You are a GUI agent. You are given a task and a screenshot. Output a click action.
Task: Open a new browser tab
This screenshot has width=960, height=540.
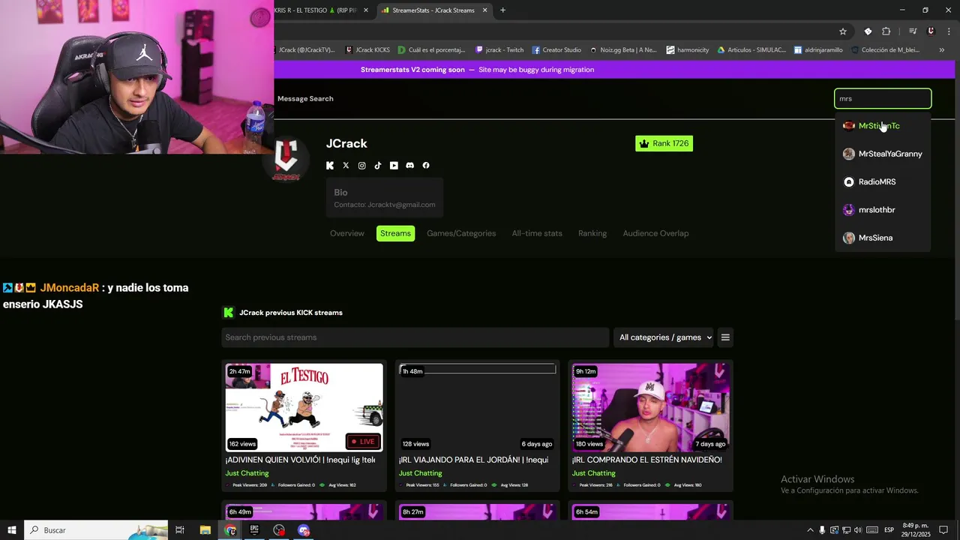502,10
